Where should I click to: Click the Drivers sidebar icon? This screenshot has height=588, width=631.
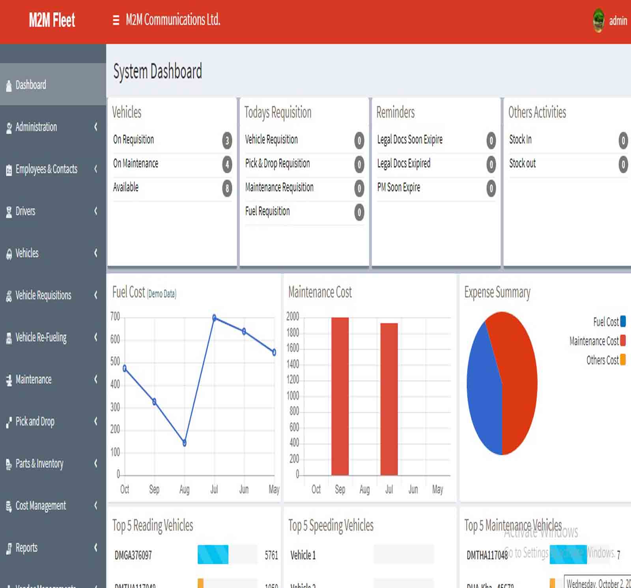[x=9, y=212]
